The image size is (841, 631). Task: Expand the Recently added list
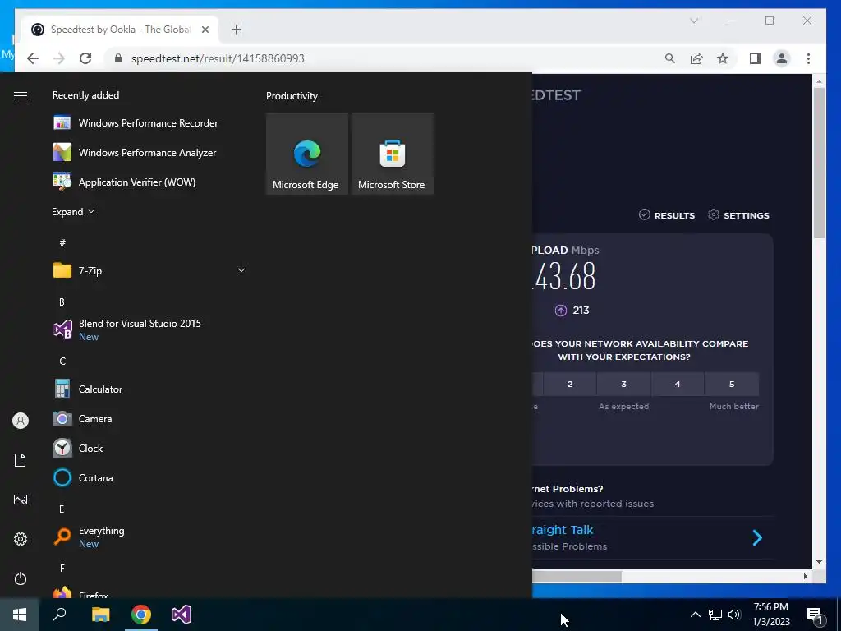pos(73,211)
